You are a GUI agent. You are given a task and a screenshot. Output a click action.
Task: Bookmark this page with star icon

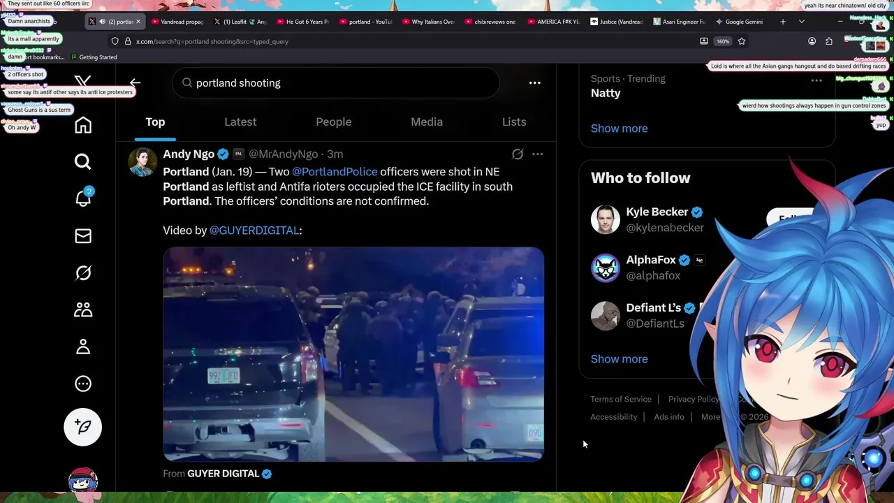pos(742,41)
